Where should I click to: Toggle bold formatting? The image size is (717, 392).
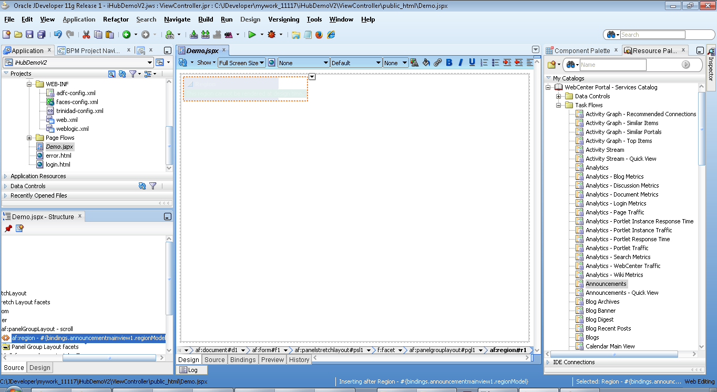tap(449, 63)
